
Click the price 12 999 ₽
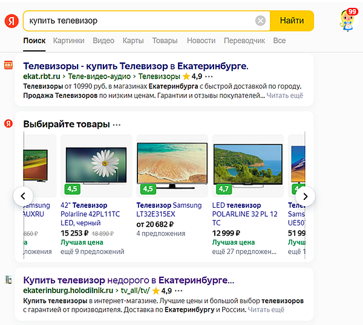[x=226, y=233]
